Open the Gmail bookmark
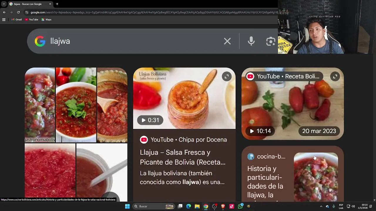Image resolution: width=376 pixels, height=211 pixels. [16, 20]
